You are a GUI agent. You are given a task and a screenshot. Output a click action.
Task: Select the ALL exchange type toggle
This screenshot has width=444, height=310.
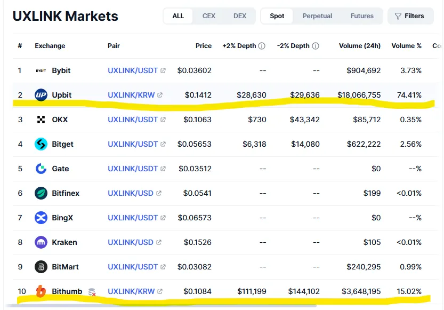pyautogui.click(x=178, y=16)
